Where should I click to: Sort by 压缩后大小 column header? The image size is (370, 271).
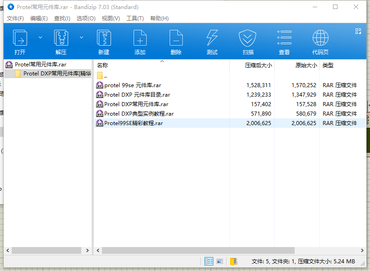[x=252, y=65]
